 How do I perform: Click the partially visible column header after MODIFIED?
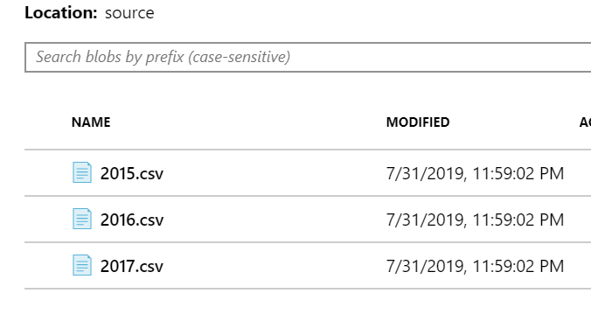pyautogui.click(x=585, y=122)
